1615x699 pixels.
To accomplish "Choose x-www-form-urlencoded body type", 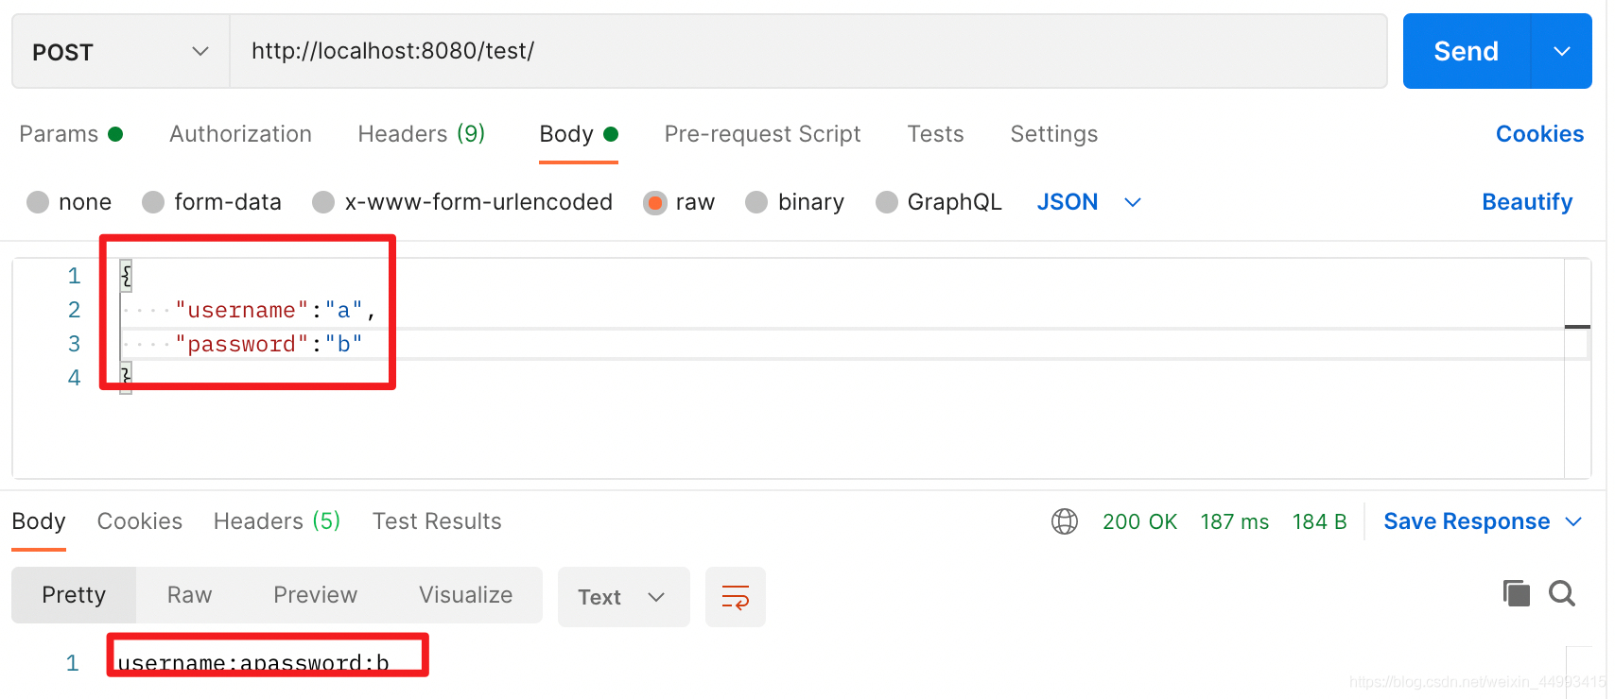I will pos(323,202).
